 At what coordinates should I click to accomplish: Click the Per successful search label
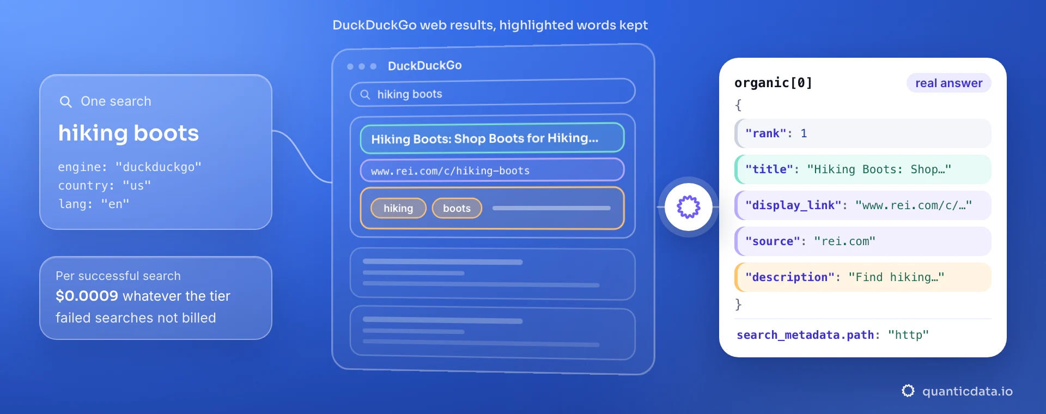click(x=118, y=276)
